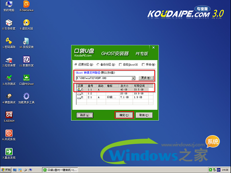Close the GHOST installer dialog with X
Image resolution: width=231 pixels, height=173 pixels.
(x=153, y=47)
